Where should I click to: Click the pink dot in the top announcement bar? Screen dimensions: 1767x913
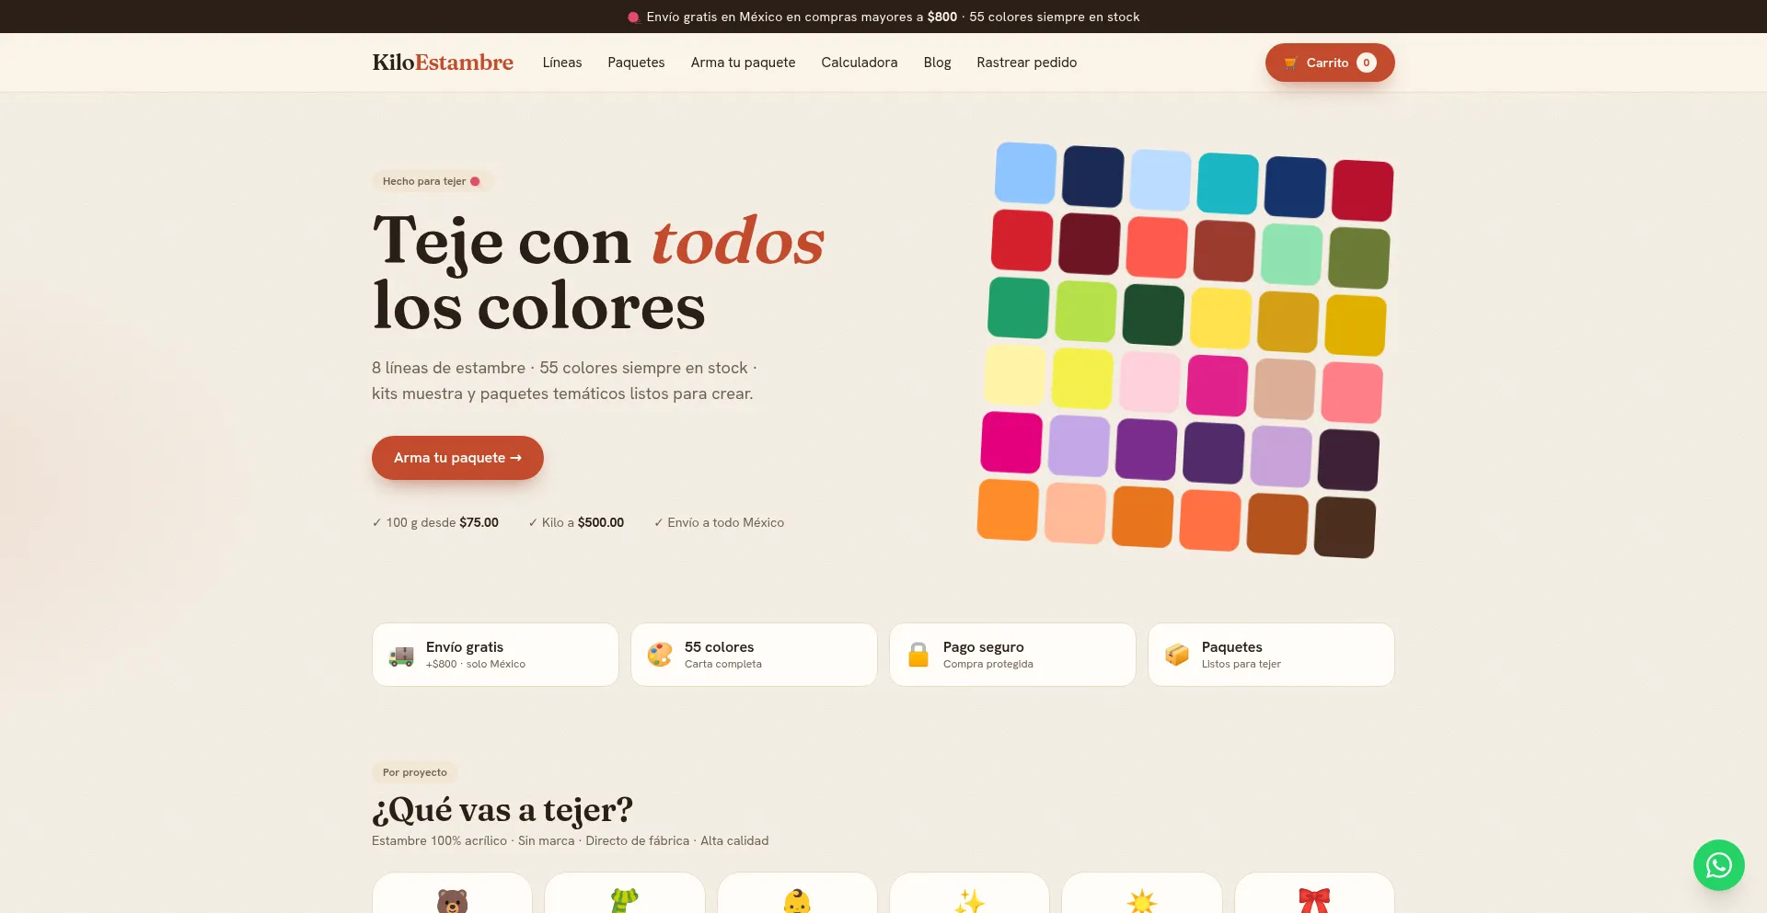tap(633, 17)
